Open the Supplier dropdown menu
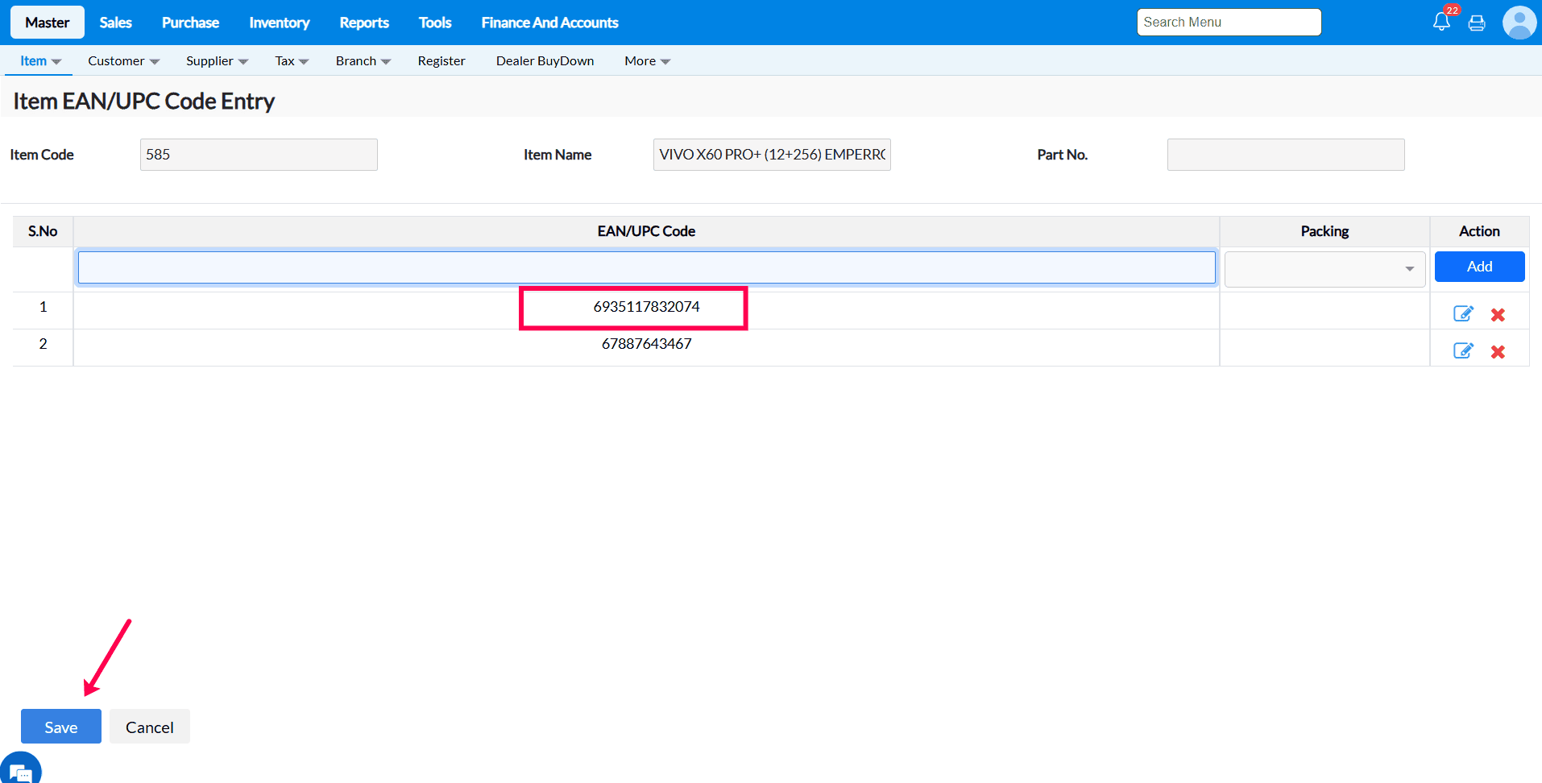 tap(217, 61)
